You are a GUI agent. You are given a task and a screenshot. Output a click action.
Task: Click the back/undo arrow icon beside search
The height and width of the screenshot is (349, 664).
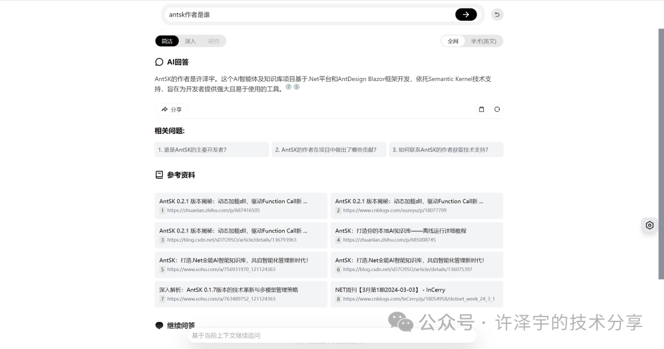pos(497,14)
